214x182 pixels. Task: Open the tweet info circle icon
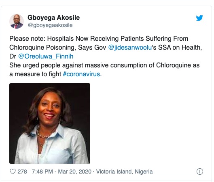point(200,172)
